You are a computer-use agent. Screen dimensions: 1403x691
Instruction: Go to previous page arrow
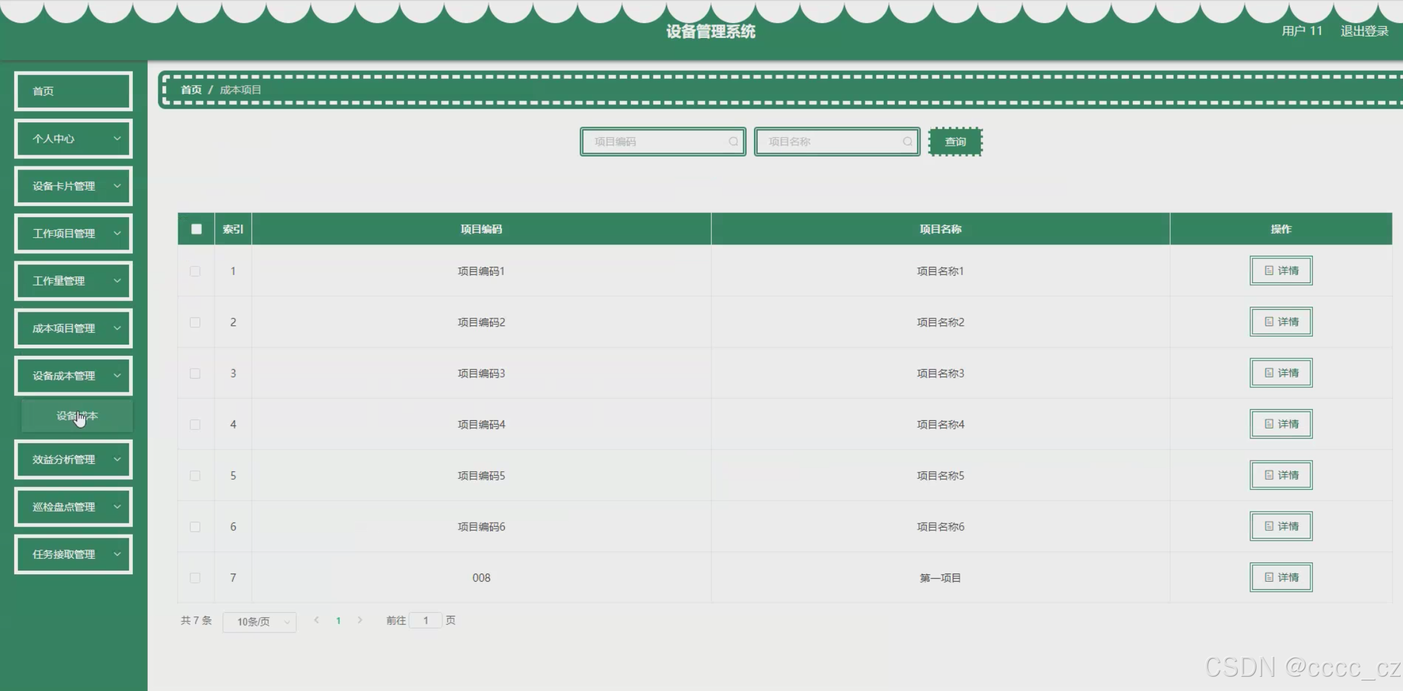[x=317, y=620]
